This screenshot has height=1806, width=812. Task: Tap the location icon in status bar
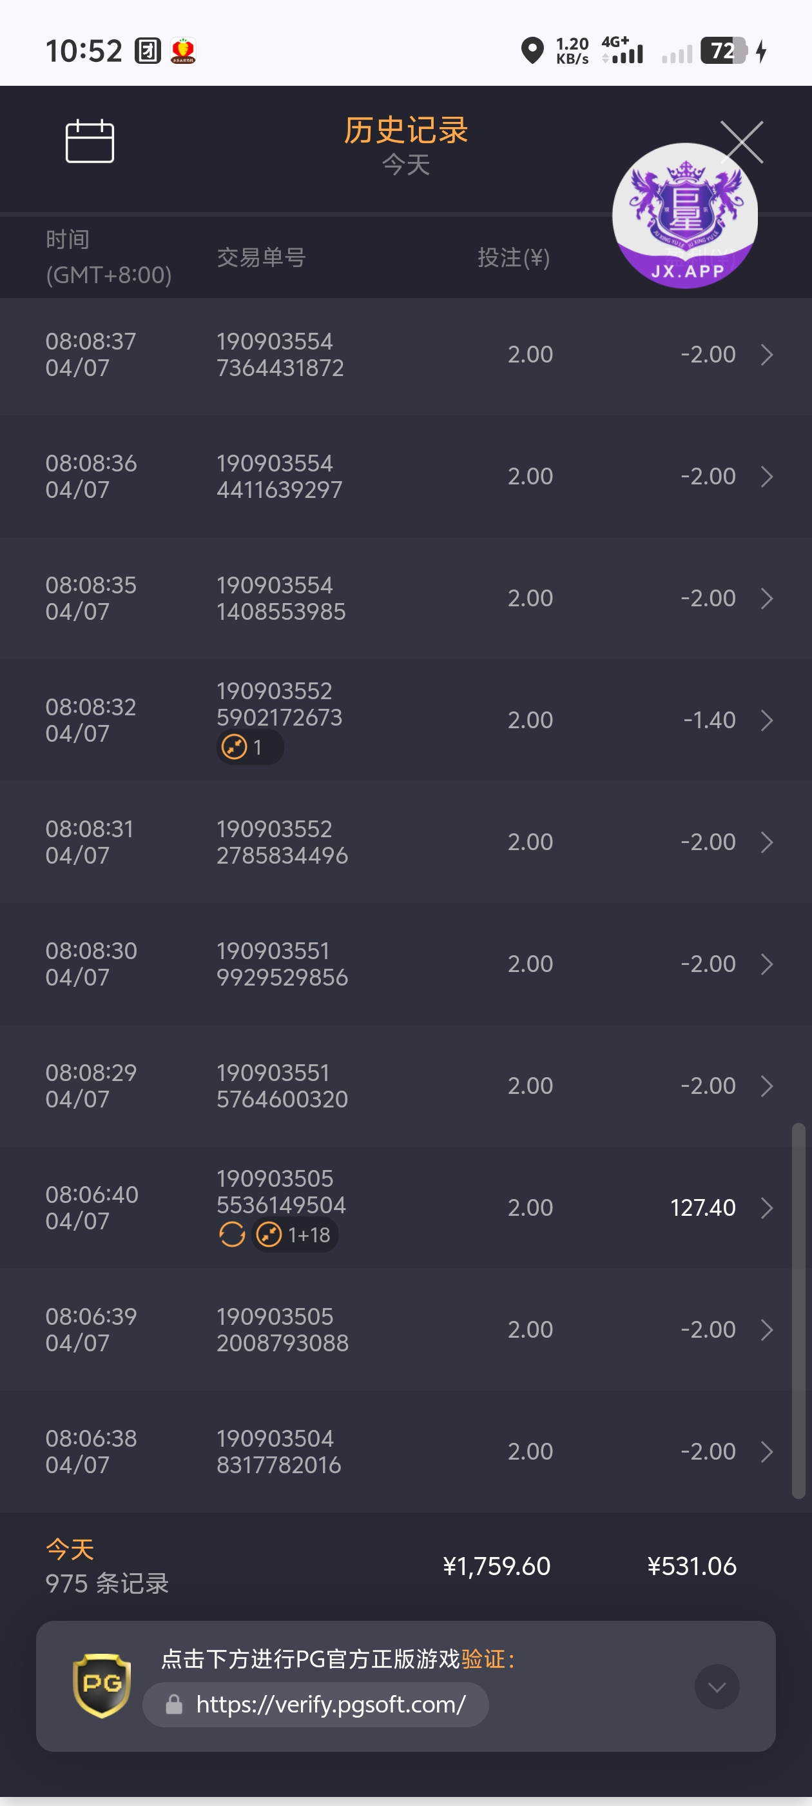pos(532,50)
